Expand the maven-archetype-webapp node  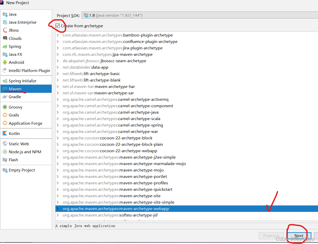[58, 209]
